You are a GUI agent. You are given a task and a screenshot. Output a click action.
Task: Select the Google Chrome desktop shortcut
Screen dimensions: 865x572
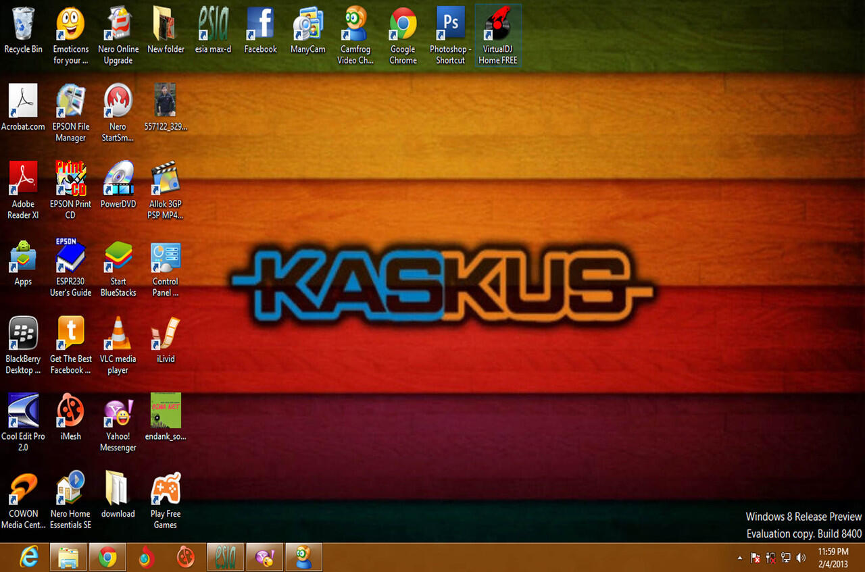point(403,36)
